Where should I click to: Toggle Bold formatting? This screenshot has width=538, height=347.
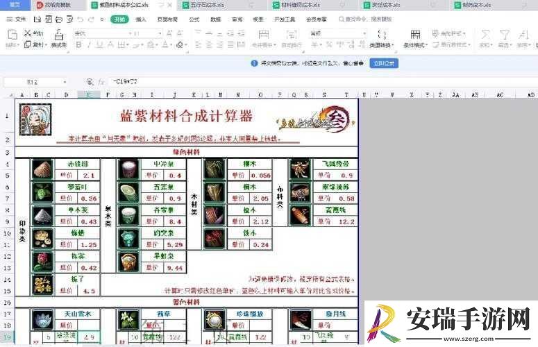click(78, 44)
